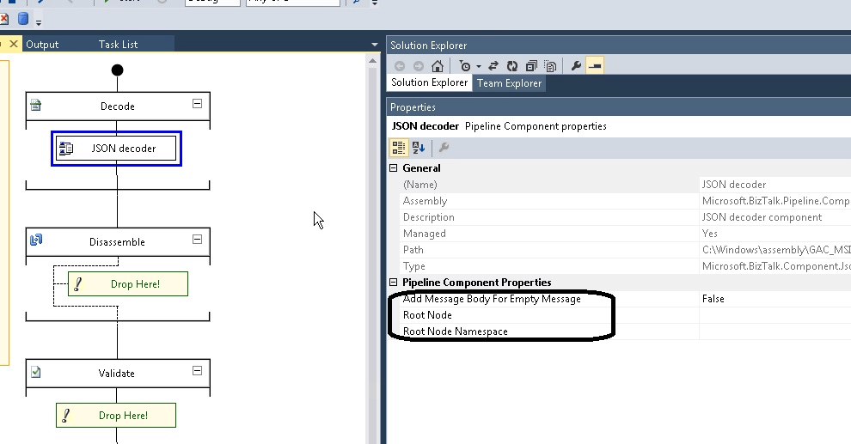Click the Root Node value field
This screenshot has height=444, width=851.
tap(774, 315)
